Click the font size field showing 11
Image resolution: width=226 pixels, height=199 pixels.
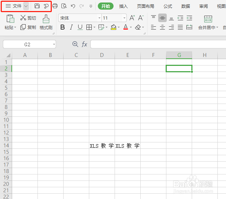tap(112, 18)
